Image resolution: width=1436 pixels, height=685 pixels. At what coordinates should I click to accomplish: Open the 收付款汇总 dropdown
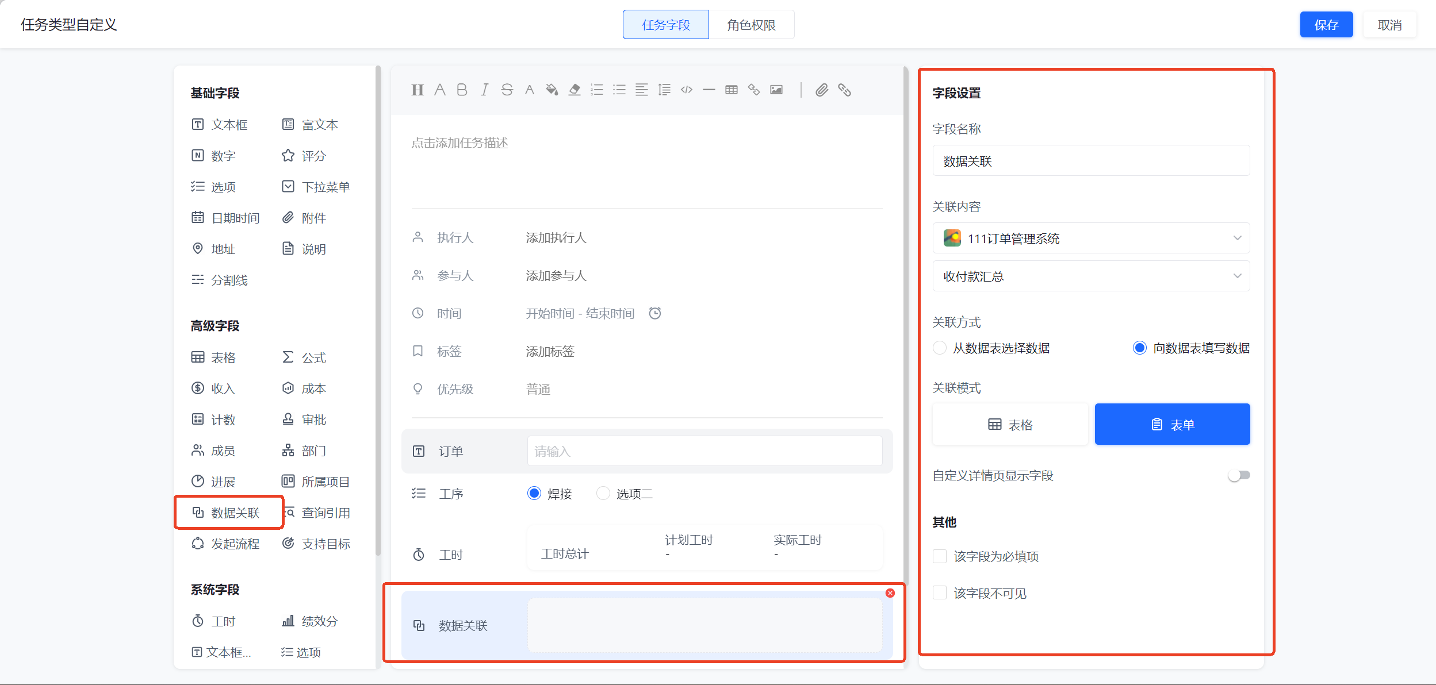coord(1091,276)
